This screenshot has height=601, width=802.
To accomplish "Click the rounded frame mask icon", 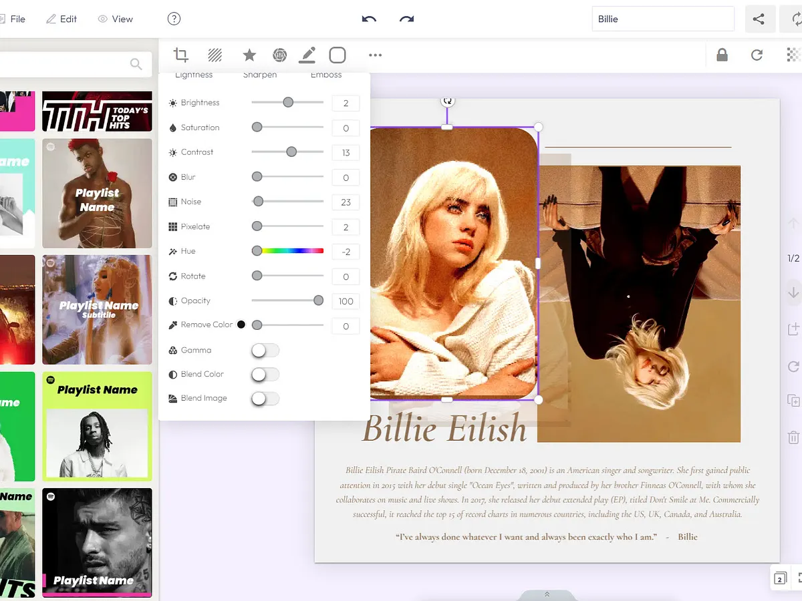I will [338, 55].
